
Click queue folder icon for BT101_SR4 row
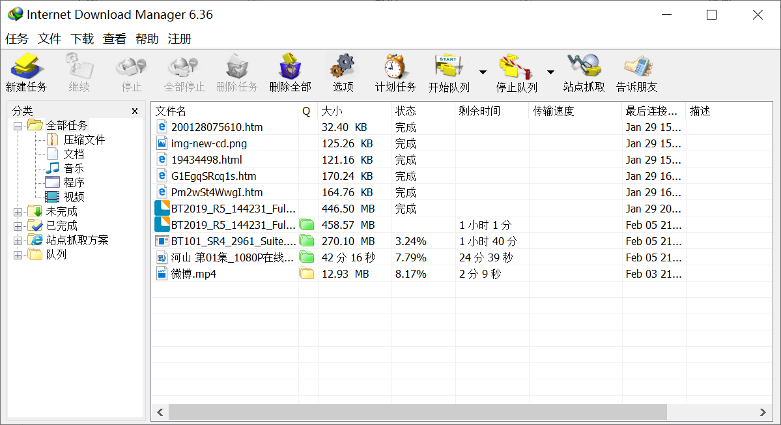(x=307, y=241)
